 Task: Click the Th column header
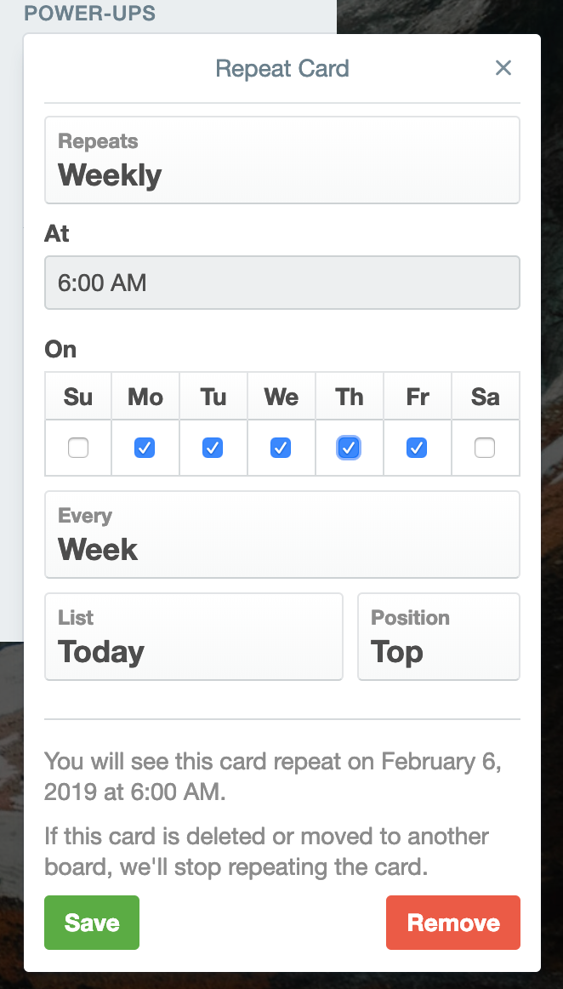coord(350,397)
